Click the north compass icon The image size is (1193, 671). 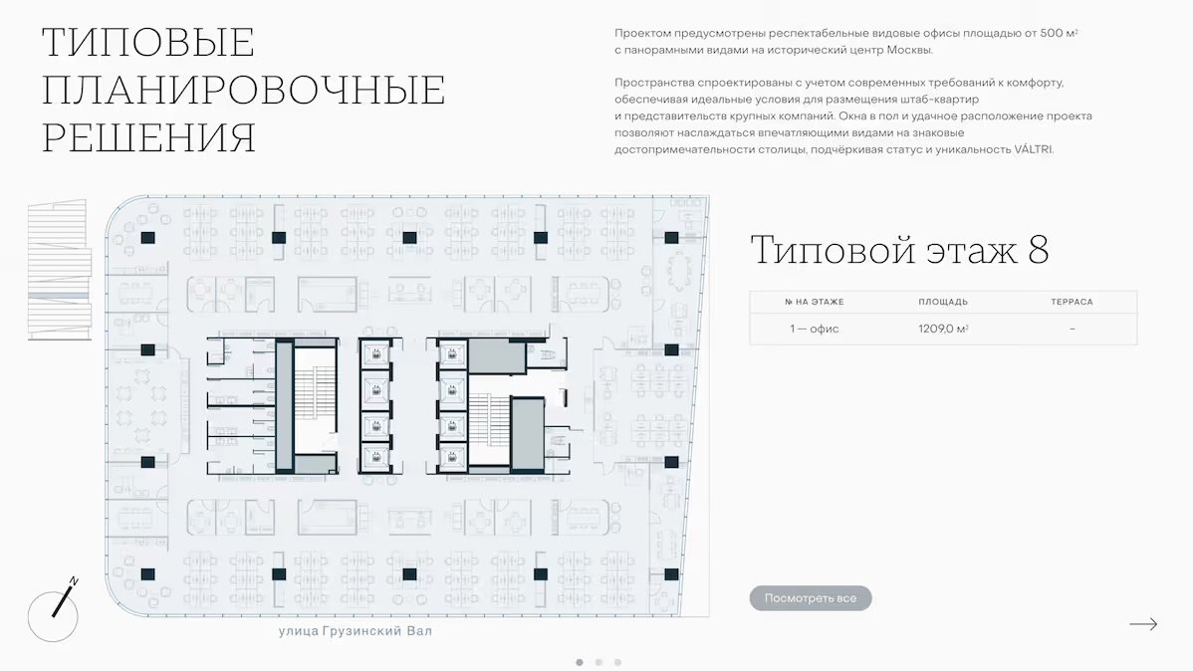[53, 610]
